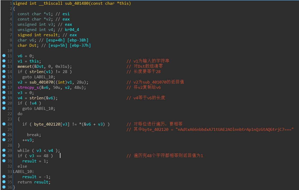Click 'strlen(v1) != 28' condition
Viewport: 299px width, 190px height.
(x=48, y=72)
